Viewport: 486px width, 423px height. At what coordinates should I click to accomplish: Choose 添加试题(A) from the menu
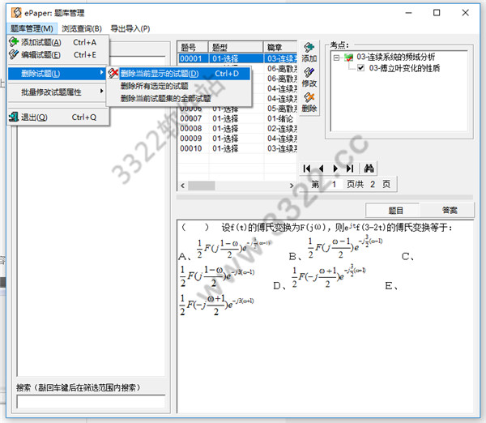(58, 42)
